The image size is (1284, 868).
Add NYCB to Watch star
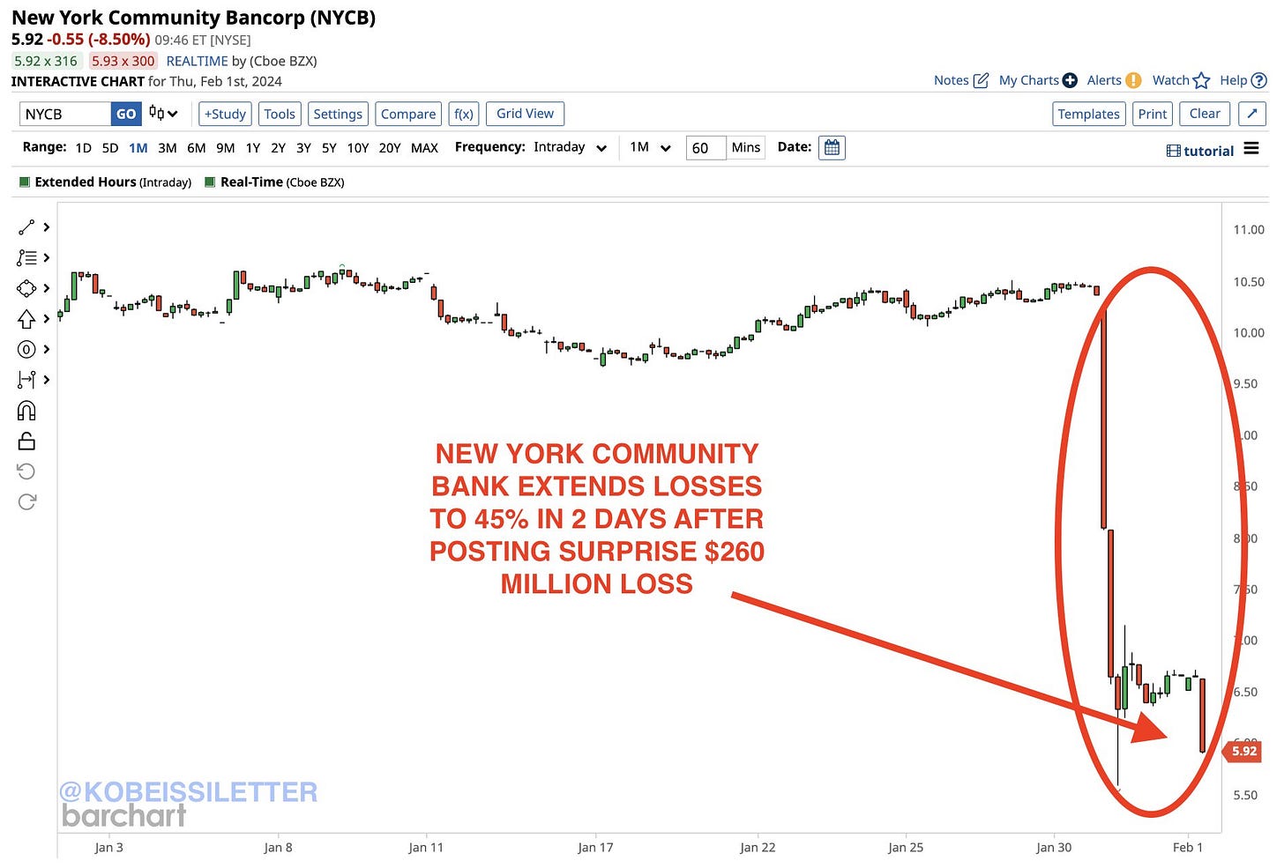coord(1200,81)
